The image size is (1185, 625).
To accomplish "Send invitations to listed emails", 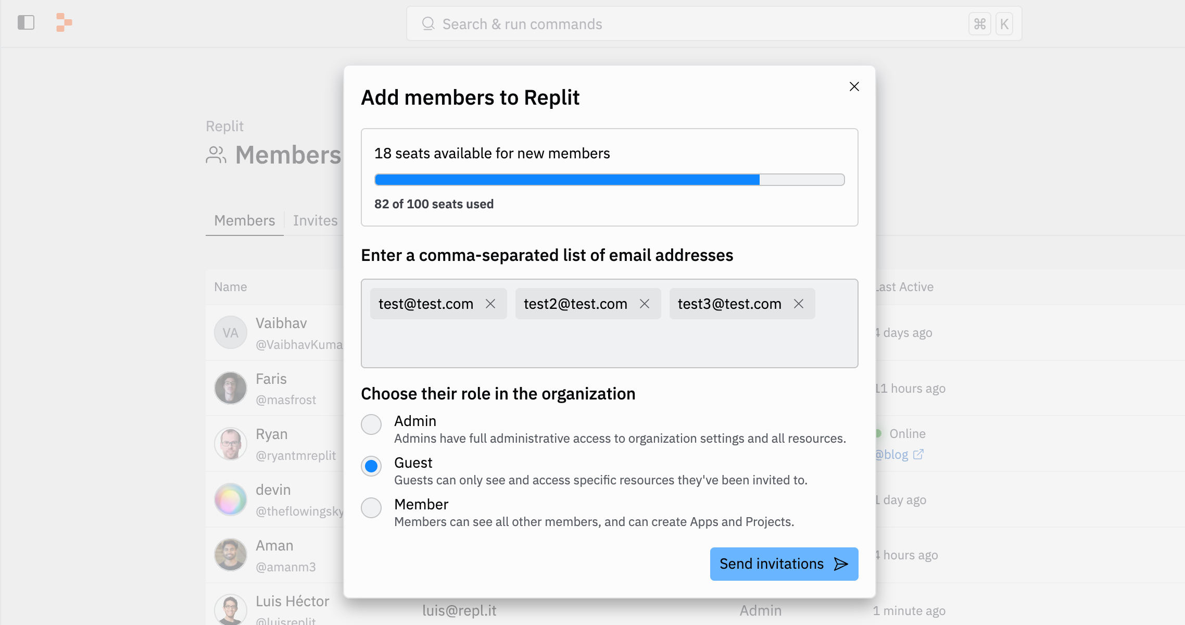I will point(784,564).
